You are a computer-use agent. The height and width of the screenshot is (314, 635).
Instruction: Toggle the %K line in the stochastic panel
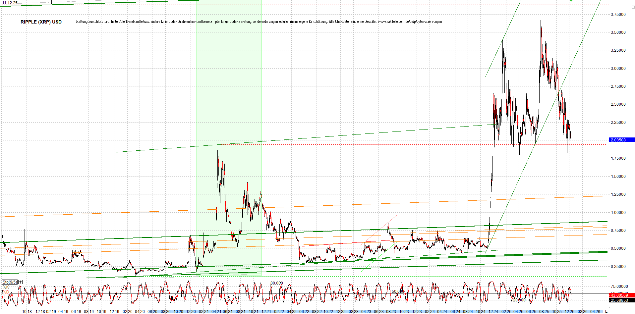click(5, 287)
